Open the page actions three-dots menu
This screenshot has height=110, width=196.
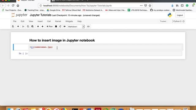[x=141, y=5]
